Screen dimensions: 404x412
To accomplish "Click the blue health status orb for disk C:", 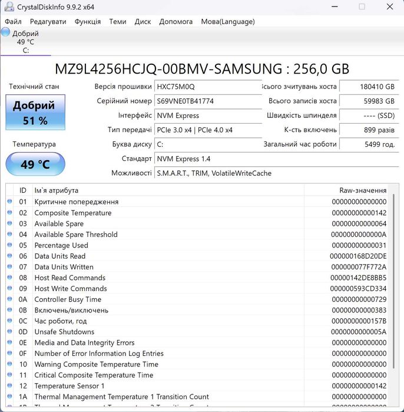I will coord(5,32).
